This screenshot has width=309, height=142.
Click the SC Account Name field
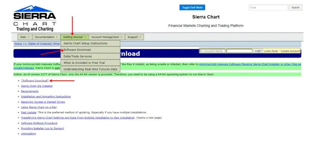pos(212,51)
